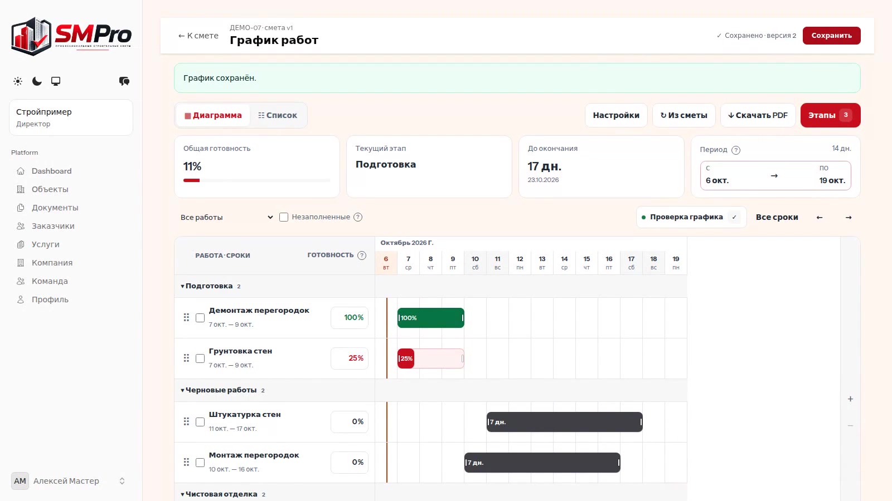Go to next period with right arrow
This screenshot has height=501, width=892.
pyautogui.click(x=849, y=217)
